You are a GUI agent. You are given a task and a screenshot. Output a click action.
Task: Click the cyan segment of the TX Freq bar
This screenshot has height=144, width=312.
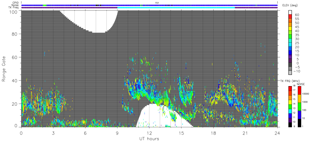176,8
